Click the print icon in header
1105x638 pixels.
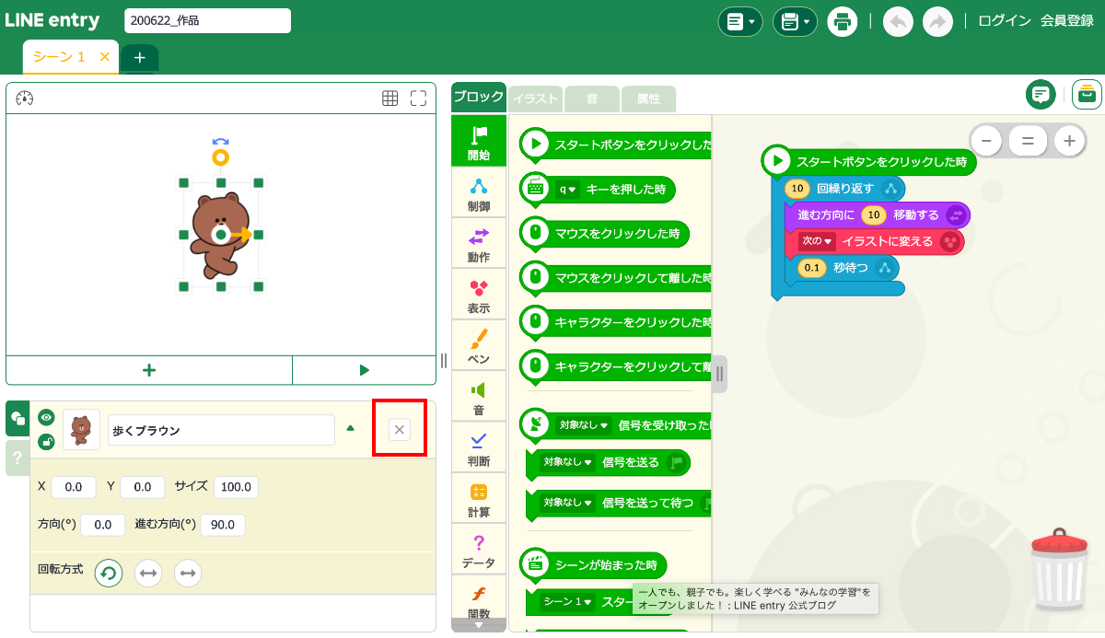pos(842,21)
